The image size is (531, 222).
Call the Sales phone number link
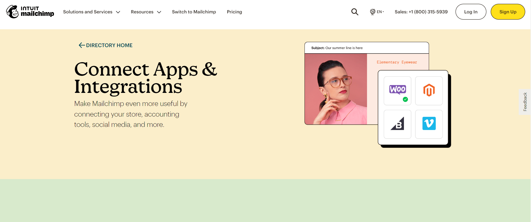tap(421, 12)
